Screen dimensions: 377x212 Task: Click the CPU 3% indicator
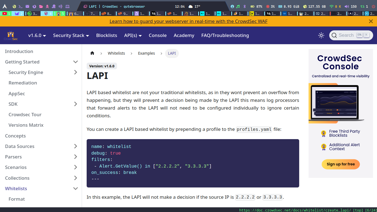[x=270, y=6]
